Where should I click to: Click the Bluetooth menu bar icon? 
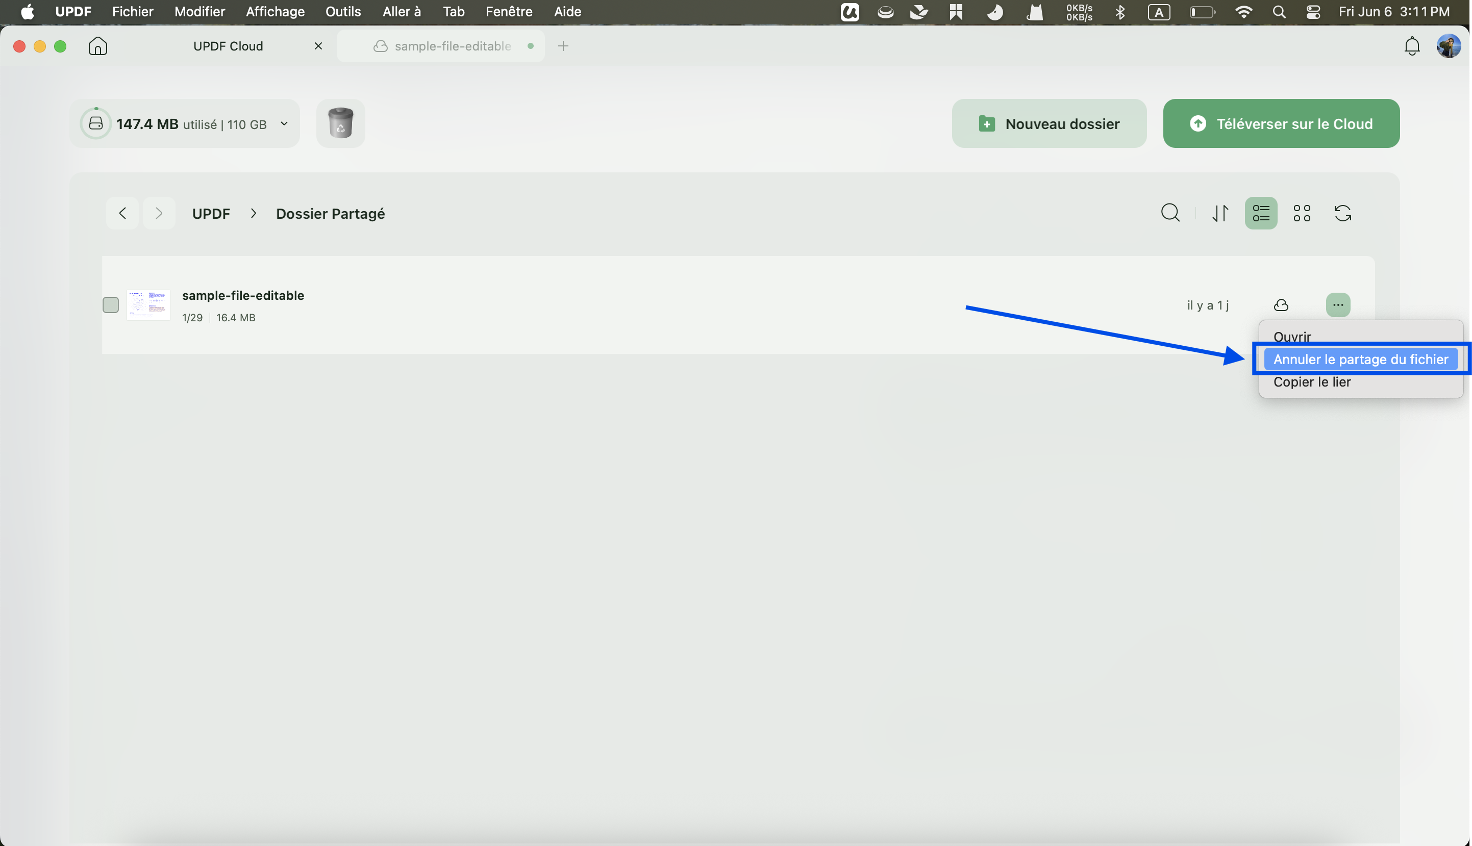[x=1120, y=12]
